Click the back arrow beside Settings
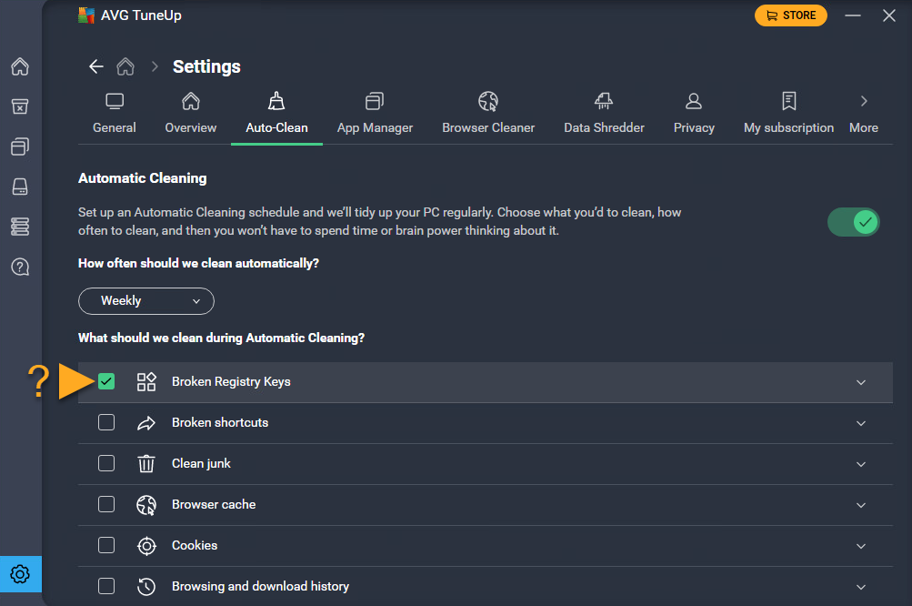Screen dimensions: 912x606 95,66
